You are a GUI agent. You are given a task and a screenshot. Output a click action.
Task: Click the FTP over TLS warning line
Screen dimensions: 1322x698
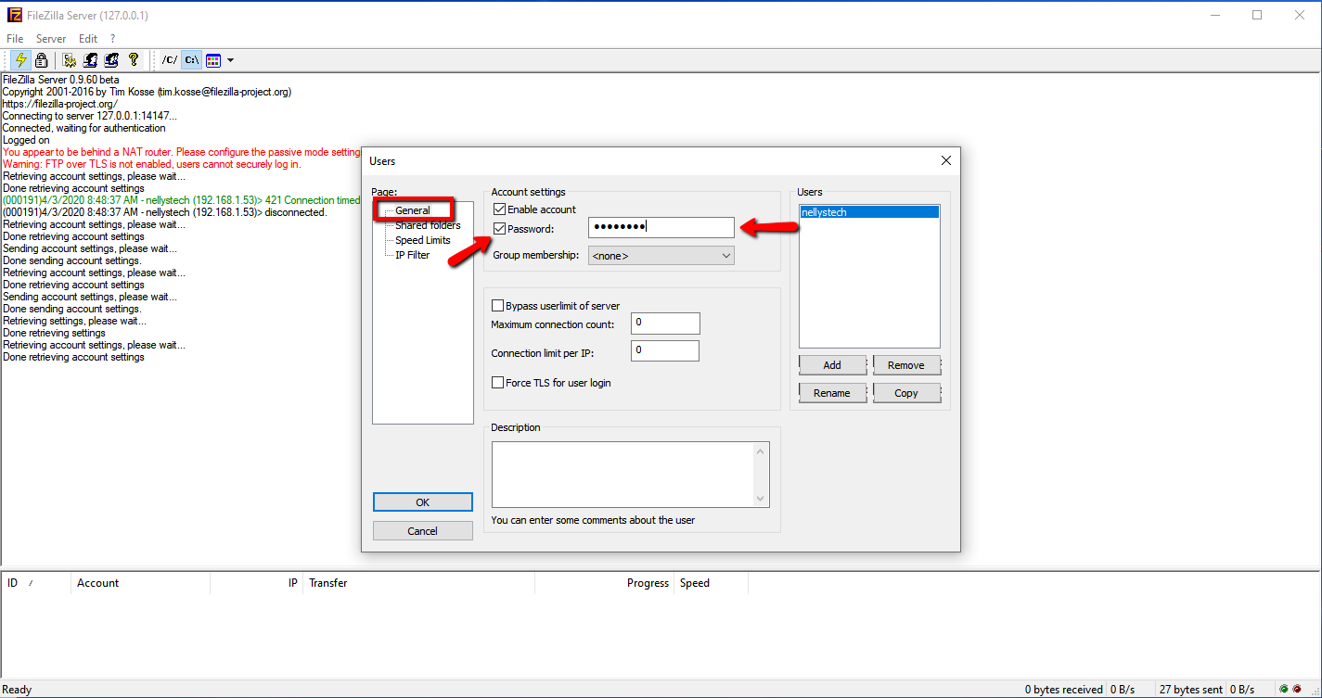[152, 164]
